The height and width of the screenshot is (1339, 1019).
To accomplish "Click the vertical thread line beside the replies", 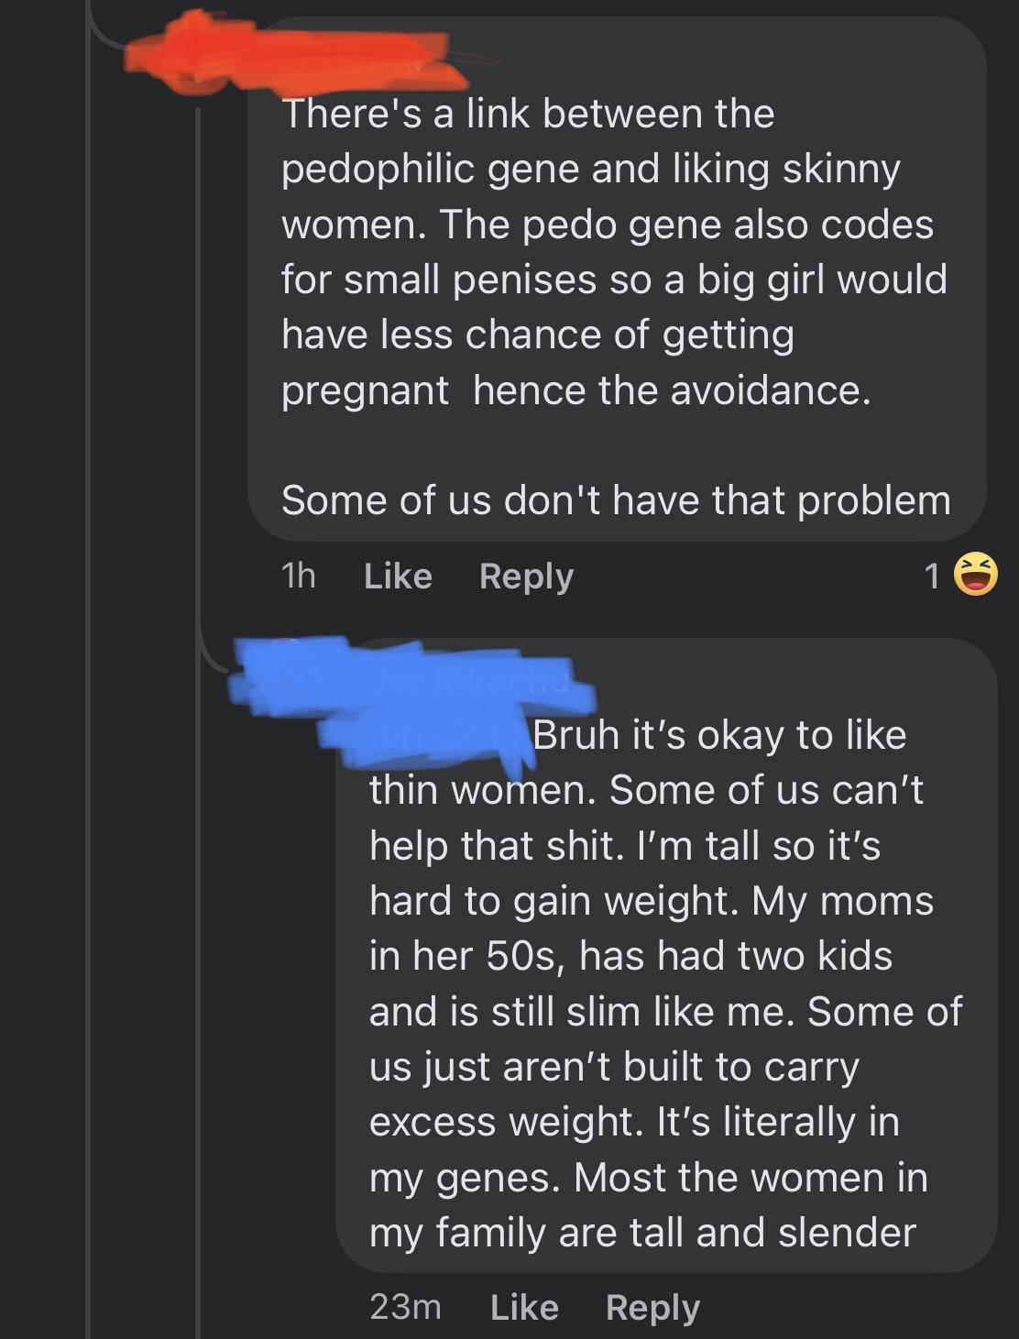I will 199,367.
